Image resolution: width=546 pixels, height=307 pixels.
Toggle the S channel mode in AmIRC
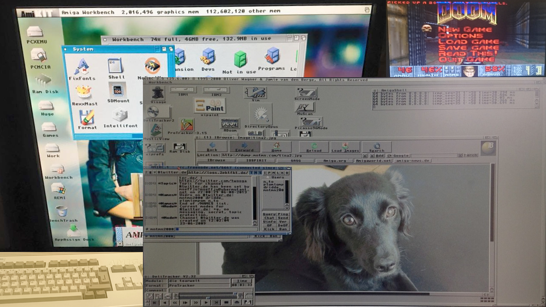[260, 173]
